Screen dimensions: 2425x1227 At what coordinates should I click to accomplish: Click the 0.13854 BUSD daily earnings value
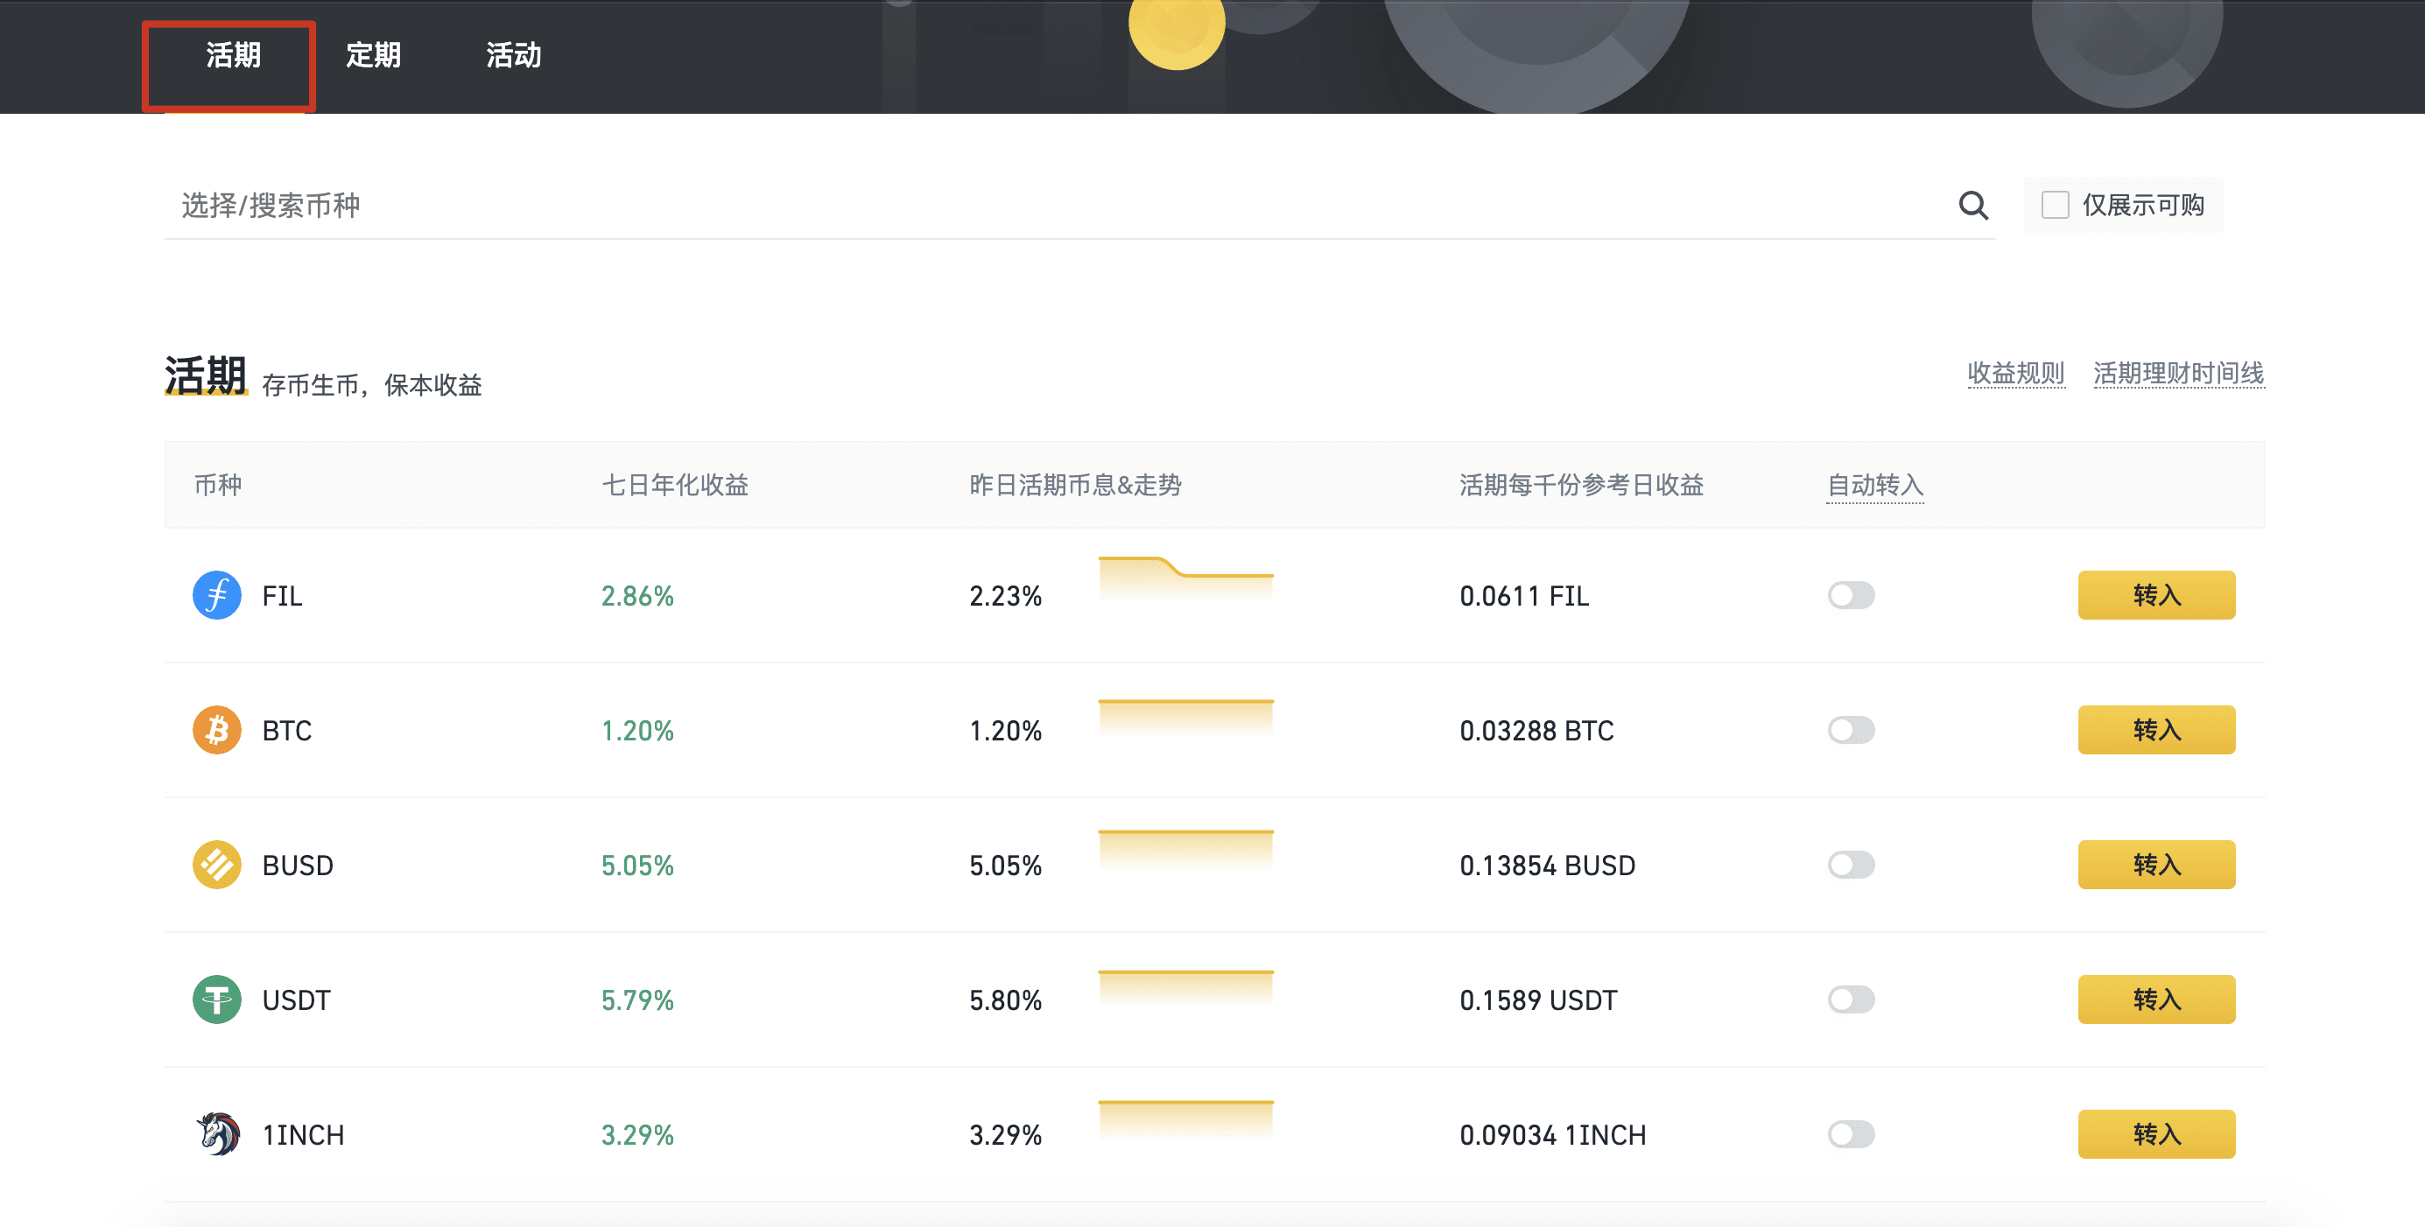(x=1548, y=866)
